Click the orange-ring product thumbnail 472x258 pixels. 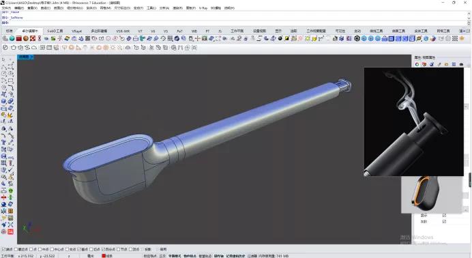click(431, 195)
